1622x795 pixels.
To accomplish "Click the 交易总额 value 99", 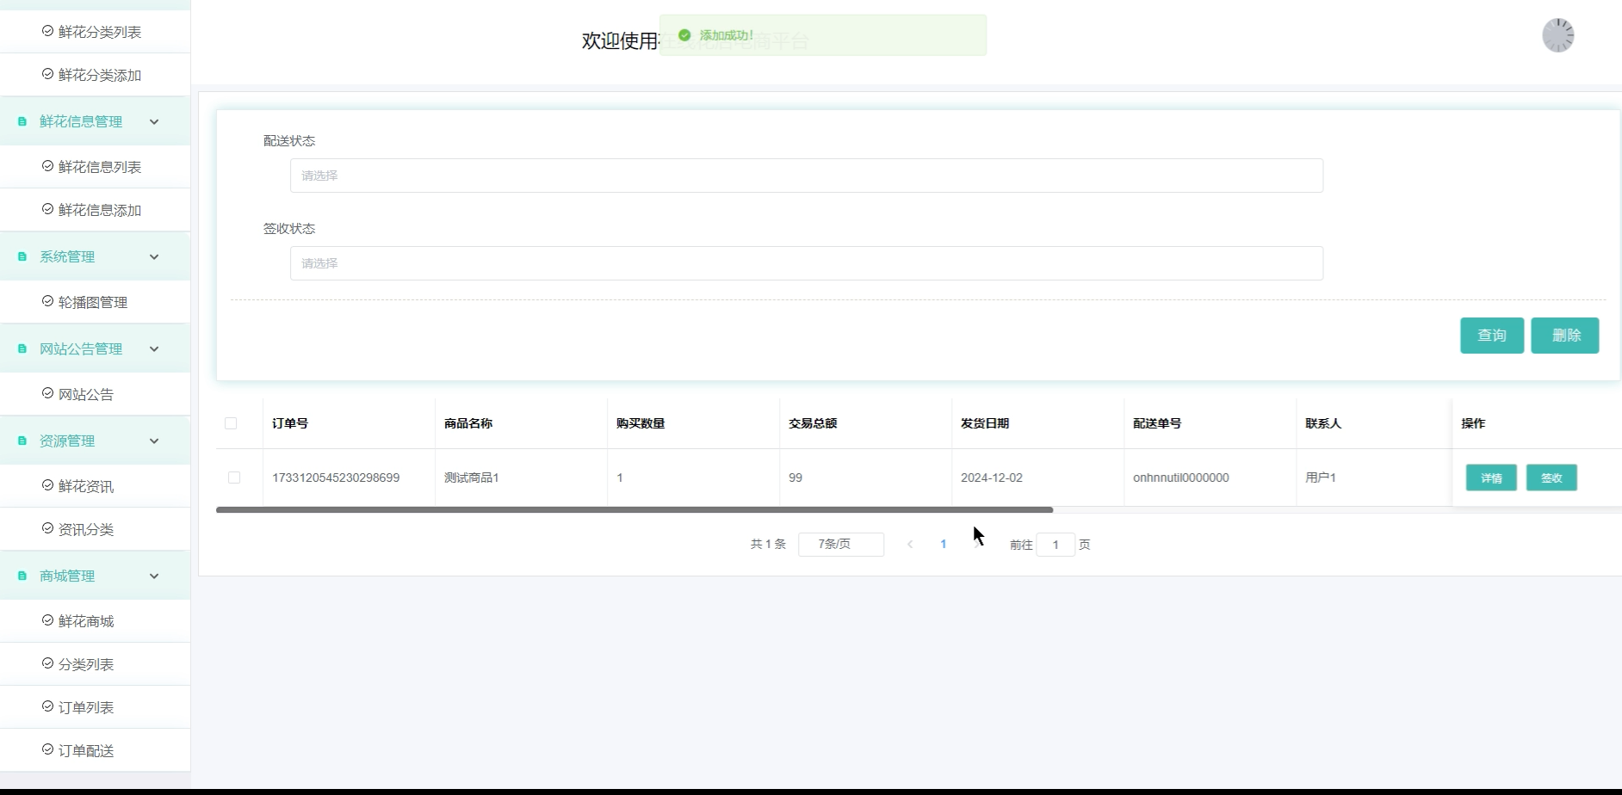I will pos(796,478).
